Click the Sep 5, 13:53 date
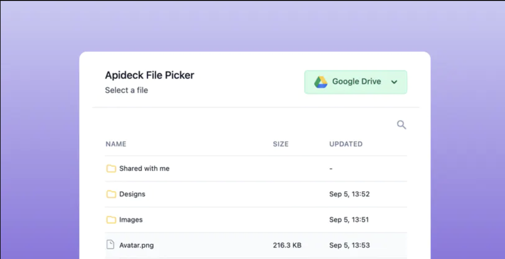The height and width of the screenshot is (259, 505). pos(349,245)
